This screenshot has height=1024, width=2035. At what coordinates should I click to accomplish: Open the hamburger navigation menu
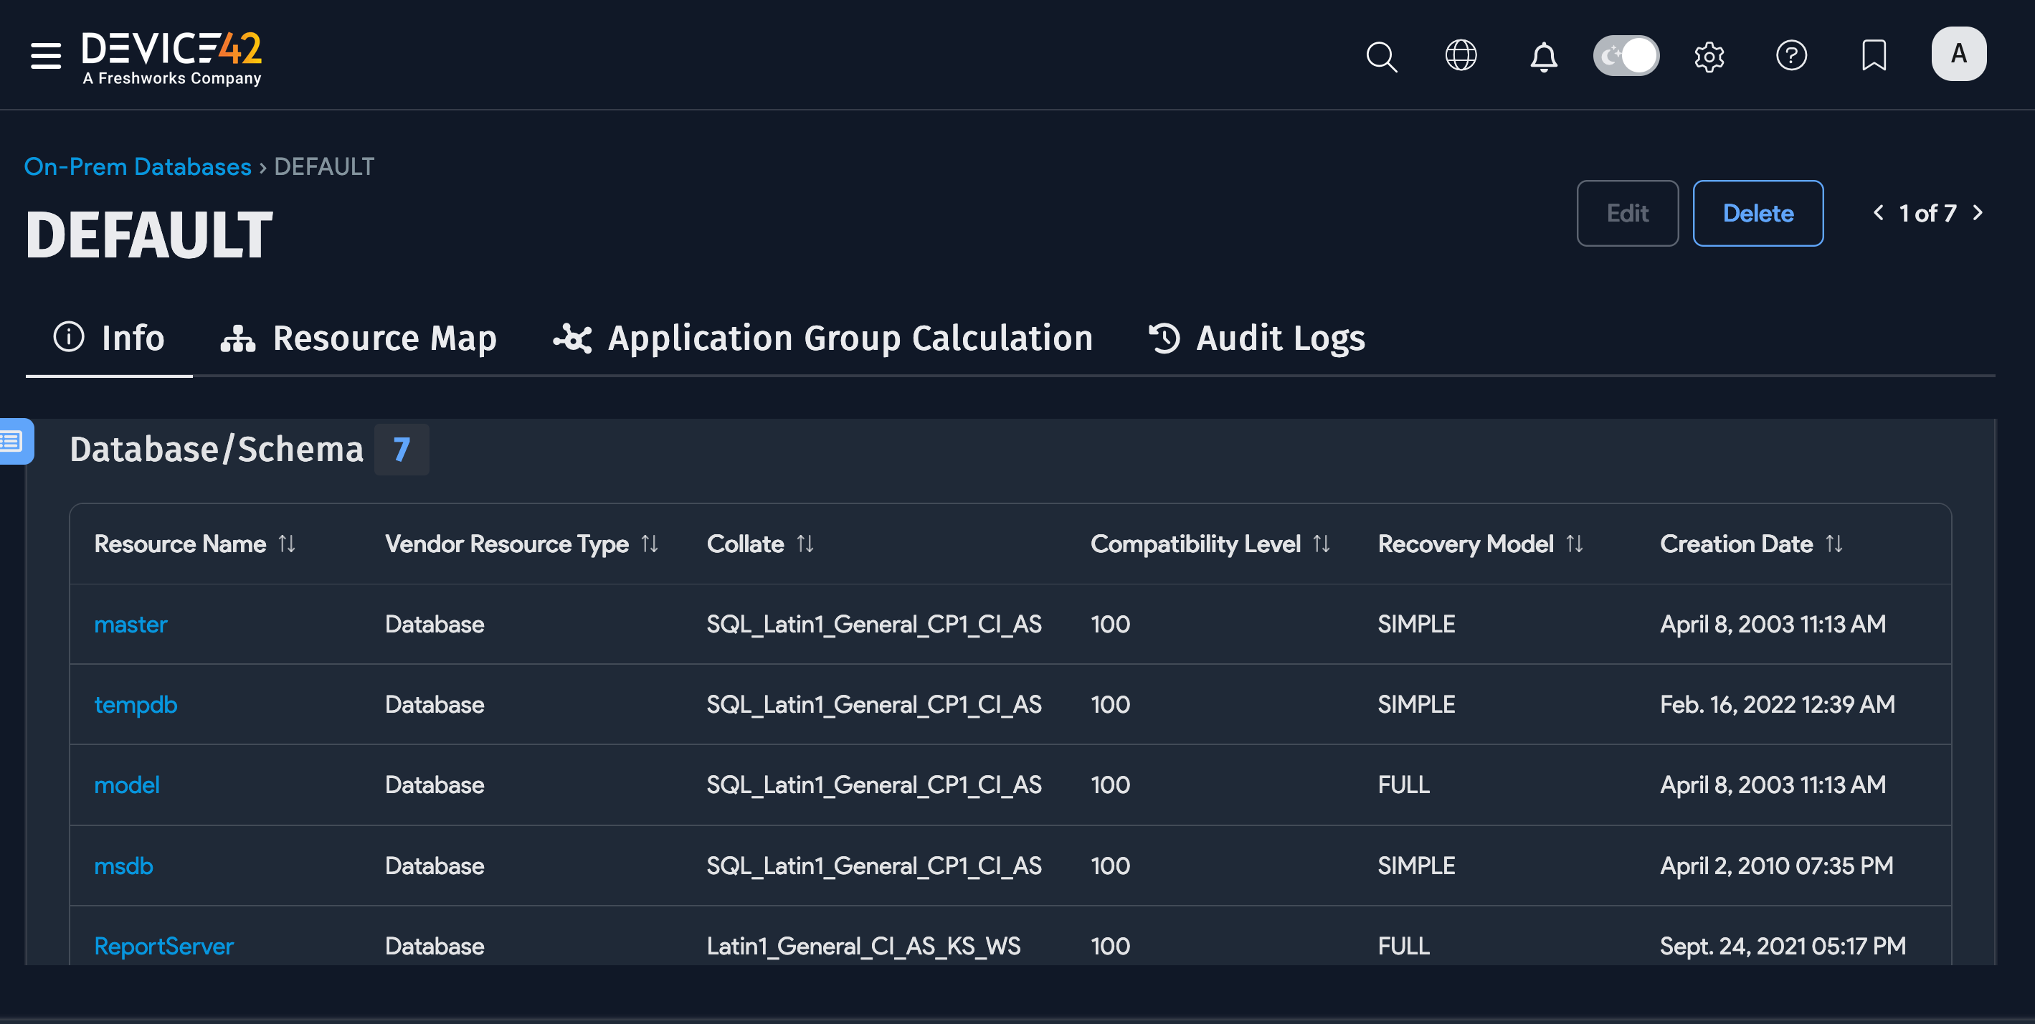tap(45, 55)
